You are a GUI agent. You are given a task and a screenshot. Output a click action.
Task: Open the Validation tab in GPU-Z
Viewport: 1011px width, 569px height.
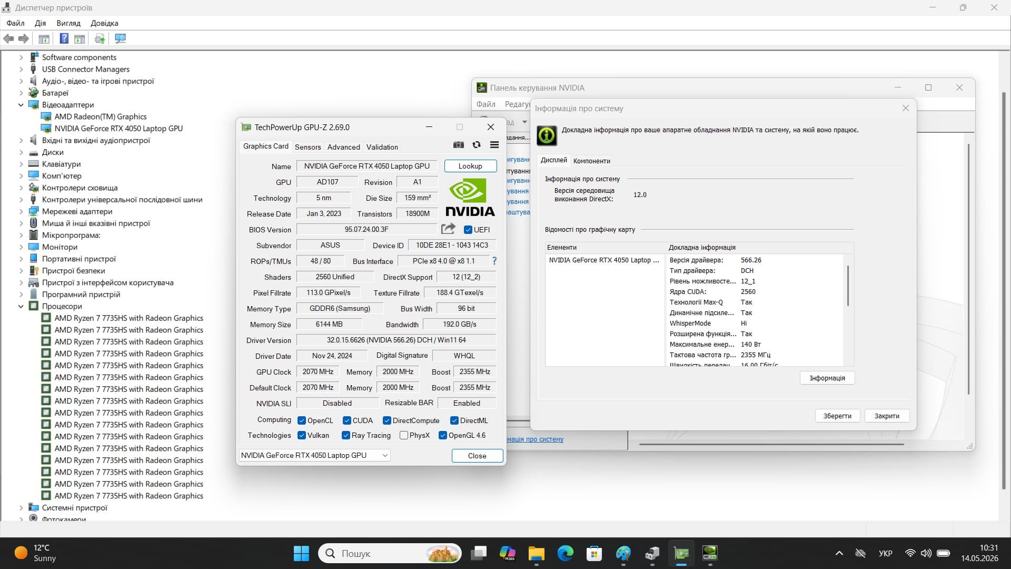click(x=382, y=147)
